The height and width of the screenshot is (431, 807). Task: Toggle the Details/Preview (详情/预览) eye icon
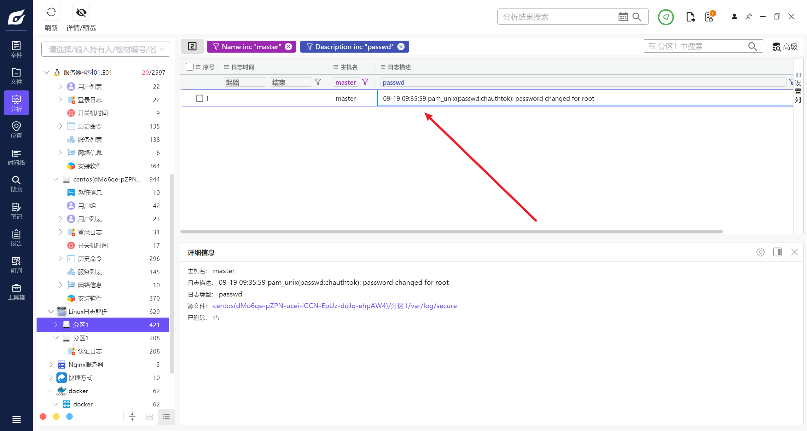pyautogui.click(x=81, y=13)
